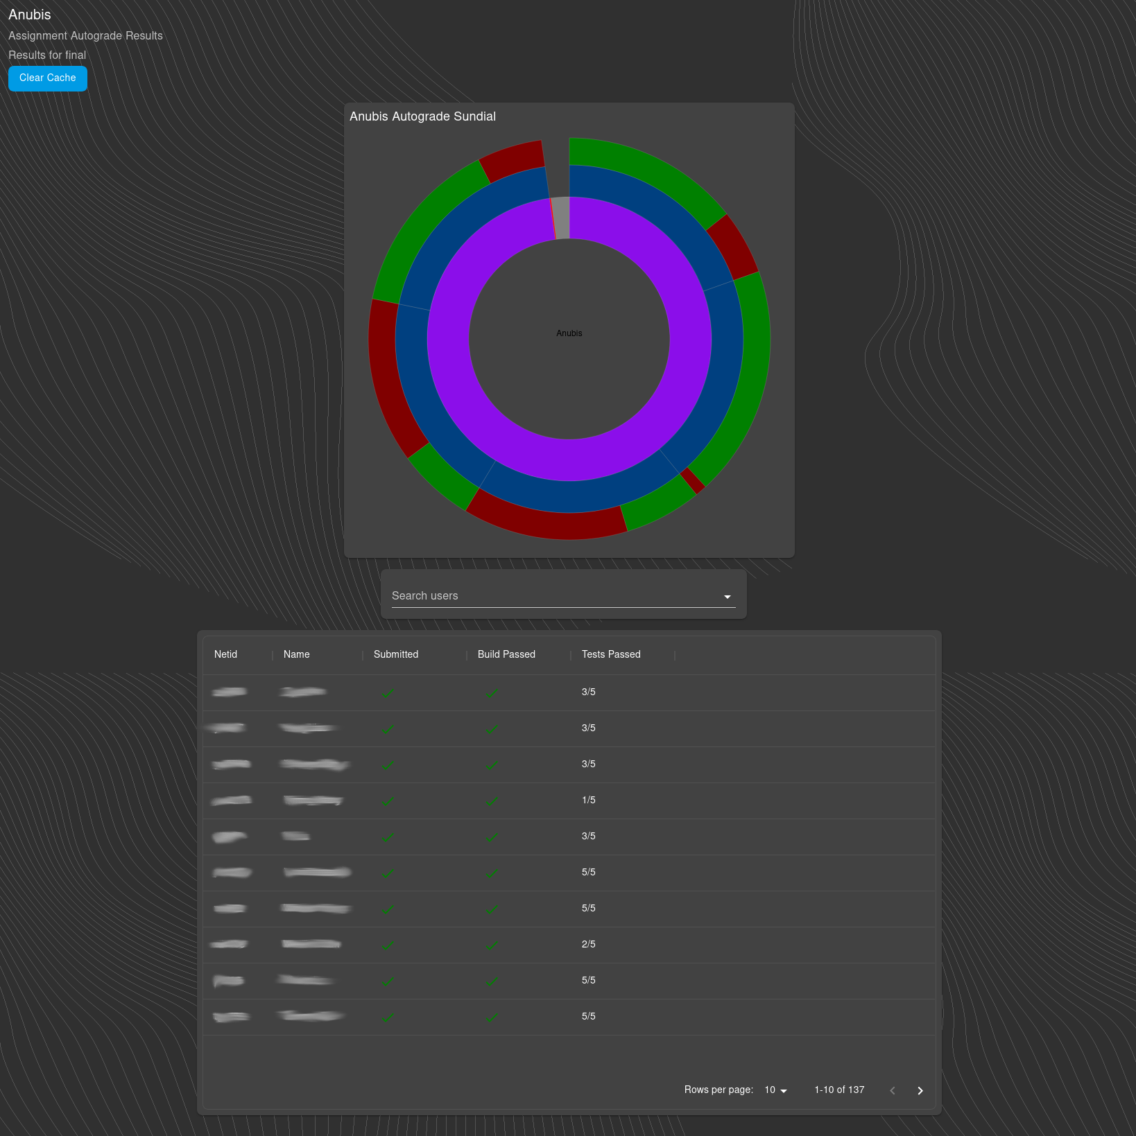The width and height of the screenshot is (1136, 1136).
Task: Open the Search users dropdown arrow
Action: tap(726, 597)
